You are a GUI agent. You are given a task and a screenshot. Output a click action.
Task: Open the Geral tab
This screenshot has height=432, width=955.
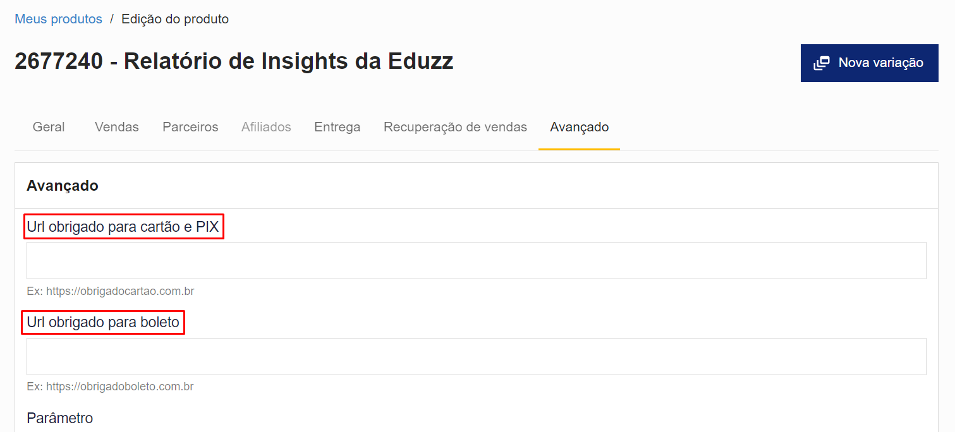coord(49,127)
